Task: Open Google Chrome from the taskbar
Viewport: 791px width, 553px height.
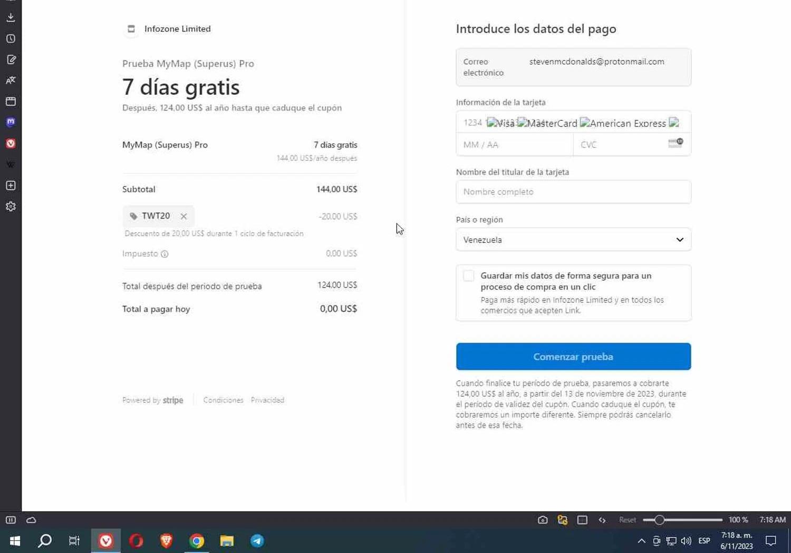Action: (x=197, y=541)
